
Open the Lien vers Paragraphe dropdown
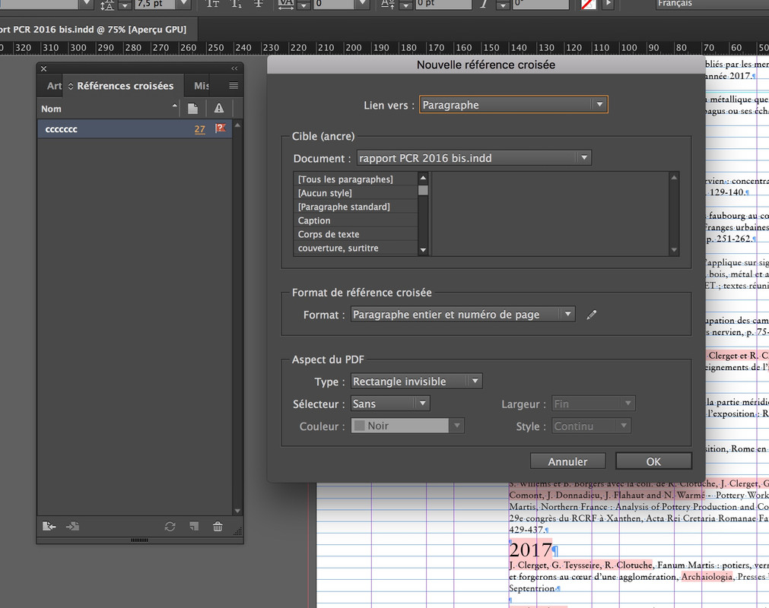pyautogui.click(x=513, y=105)
